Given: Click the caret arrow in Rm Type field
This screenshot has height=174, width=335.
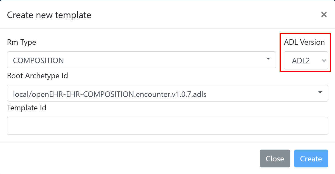Looking at the screenshot, I should pos(268,59).
